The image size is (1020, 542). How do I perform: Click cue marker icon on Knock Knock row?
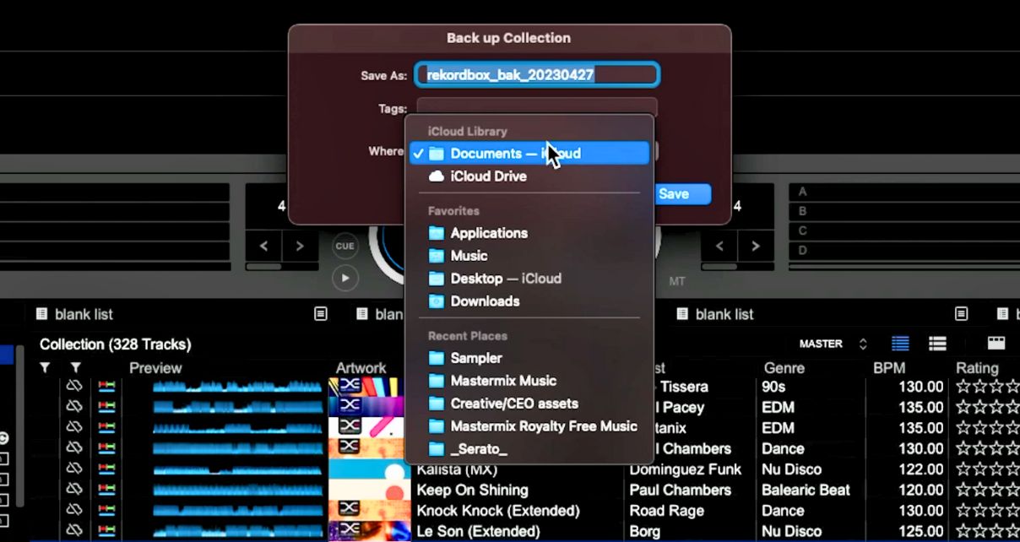point(106,510)
